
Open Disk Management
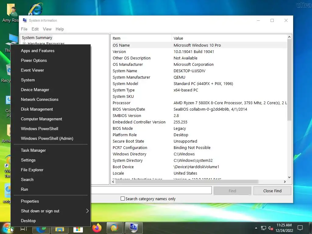click(x=51, y=109)
